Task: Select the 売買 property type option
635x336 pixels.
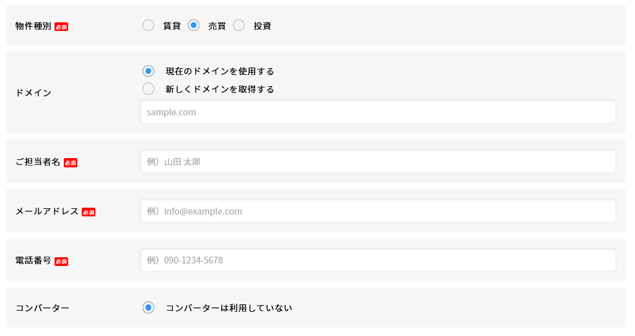Action: point(194,25)
